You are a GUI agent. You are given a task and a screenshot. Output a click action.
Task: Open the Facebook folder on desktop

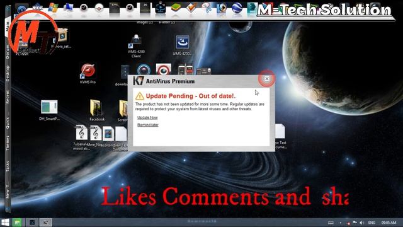pos(97,110)
